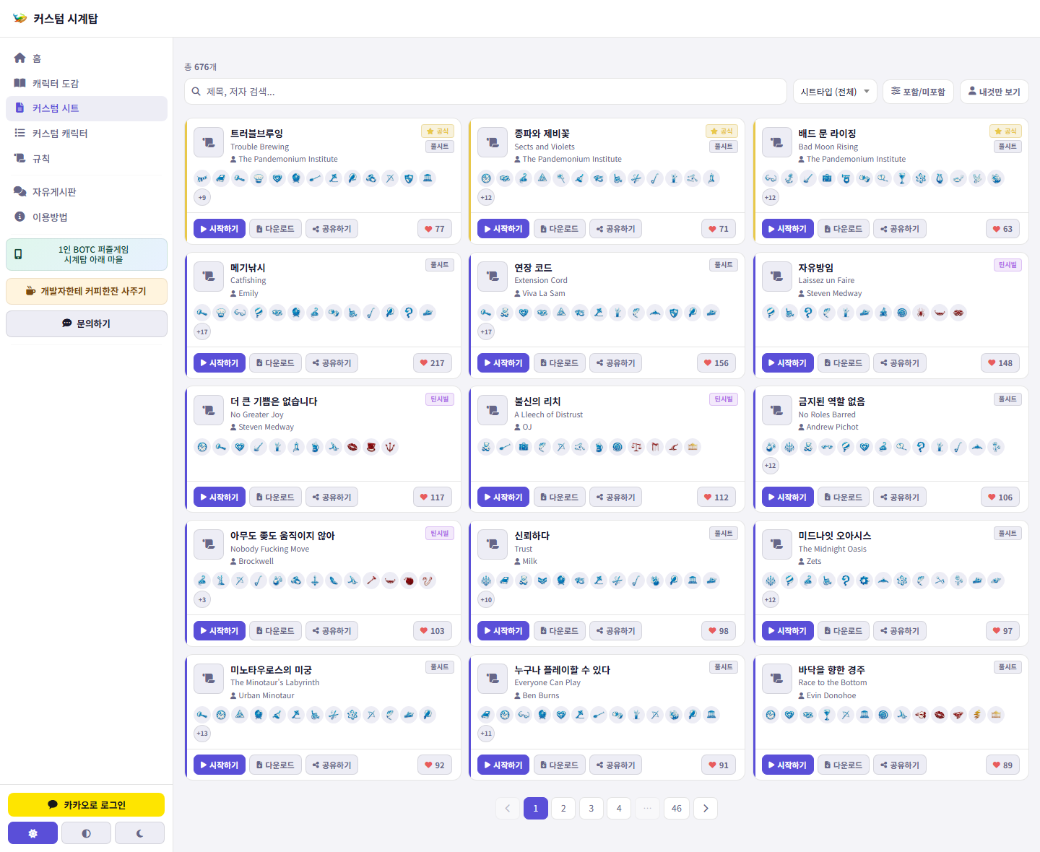Expand +3 characters on 아무도 좆도 움직이지 않아
The image size is (1040, 852).
point(202,599)
